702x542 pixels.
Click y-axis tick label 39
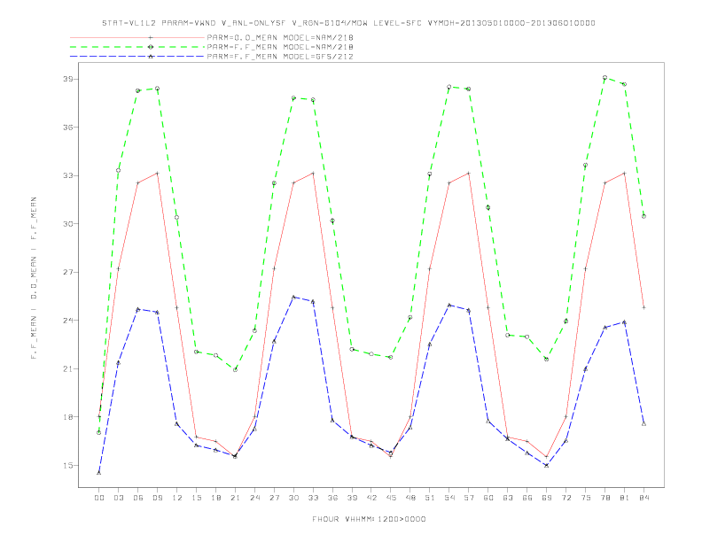coord(67,79)
